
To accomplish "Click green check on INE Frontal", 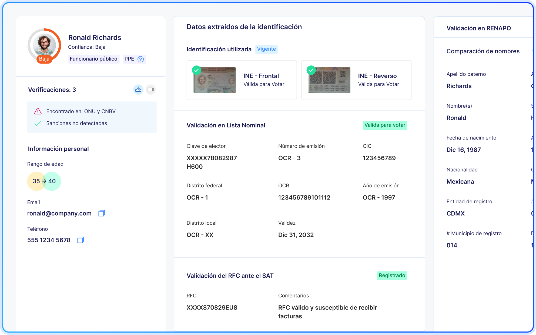I will 196,70.
